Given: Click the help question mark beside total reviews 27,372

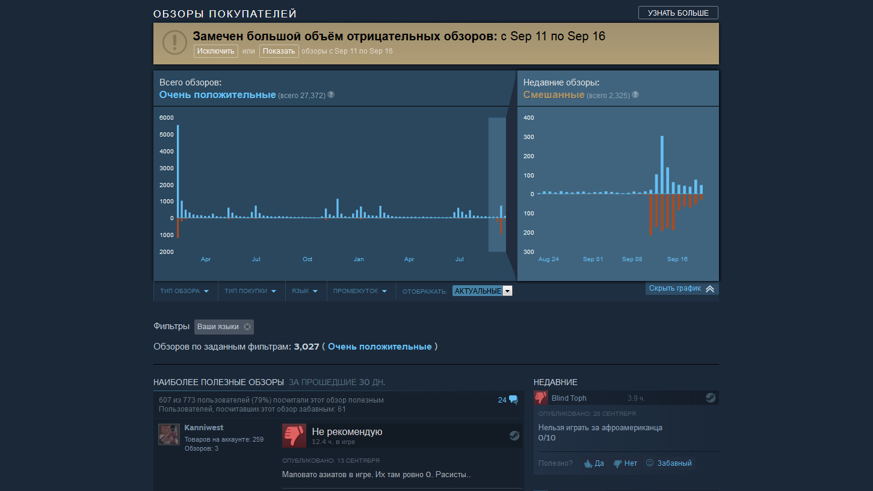Looking at the screenshot, I should coord(331,95).
